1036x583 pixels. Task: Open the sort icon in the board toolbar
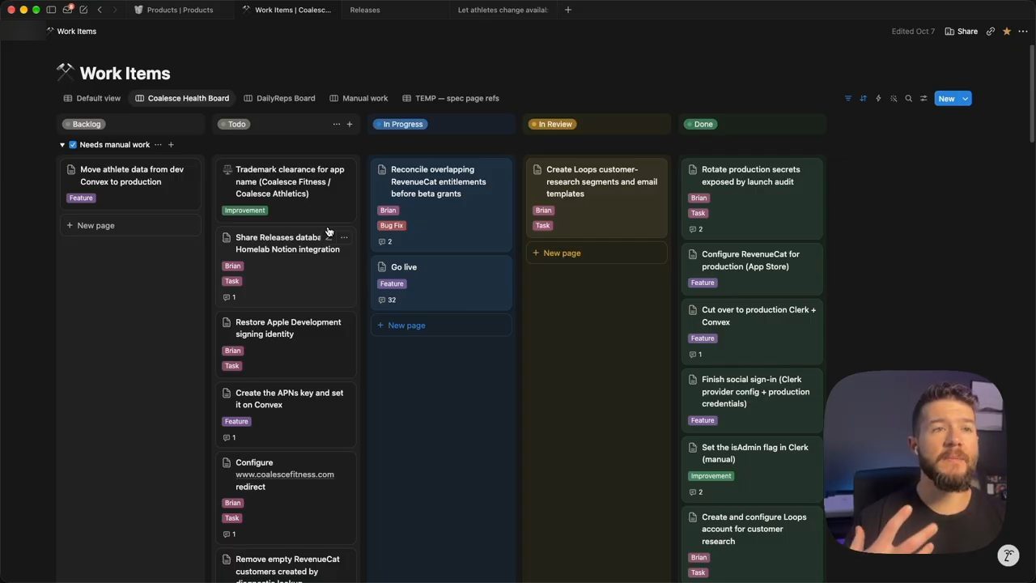pos(863,99)
